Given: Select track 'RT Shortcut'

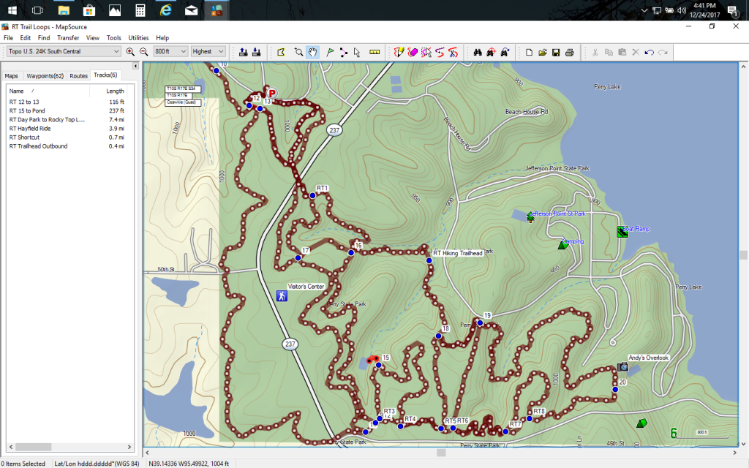Looking at the screenshot, I should coord(67,137).
